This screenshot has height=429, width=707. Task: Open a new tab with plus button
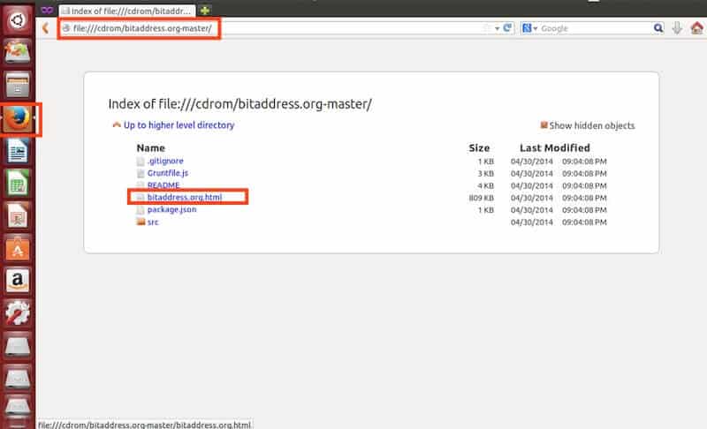point(205,11)
